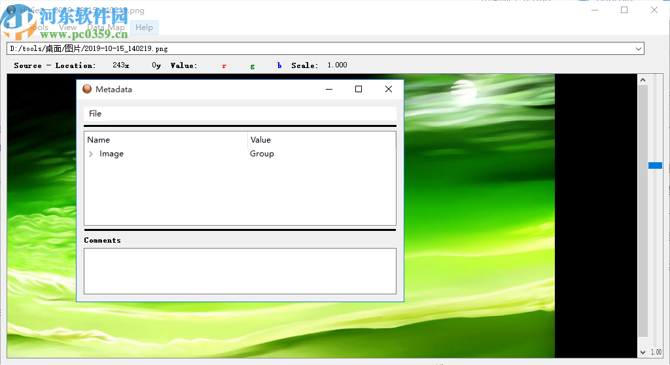Open the Help menu
The width and height of the screenshot is (670, 365).
point(144,27)
